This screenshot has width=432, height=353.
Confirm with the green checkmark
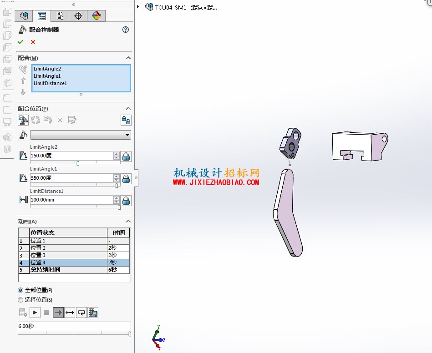[x=20, y=42]
